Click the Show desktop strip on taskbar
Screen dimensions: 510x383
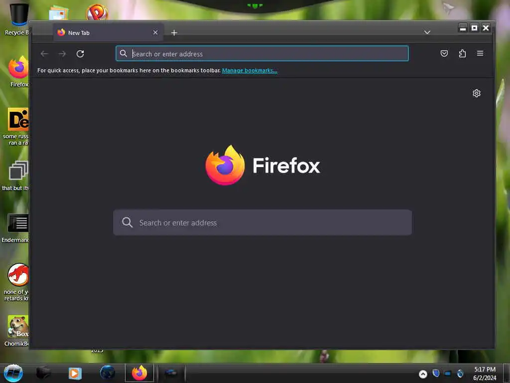click(507, 373)
